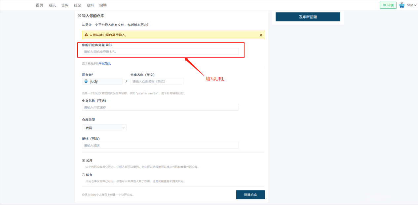The width and height of the screenshot is (418, 205).
Task: Open the judy owner selector
Action: [x=102, y=81]
